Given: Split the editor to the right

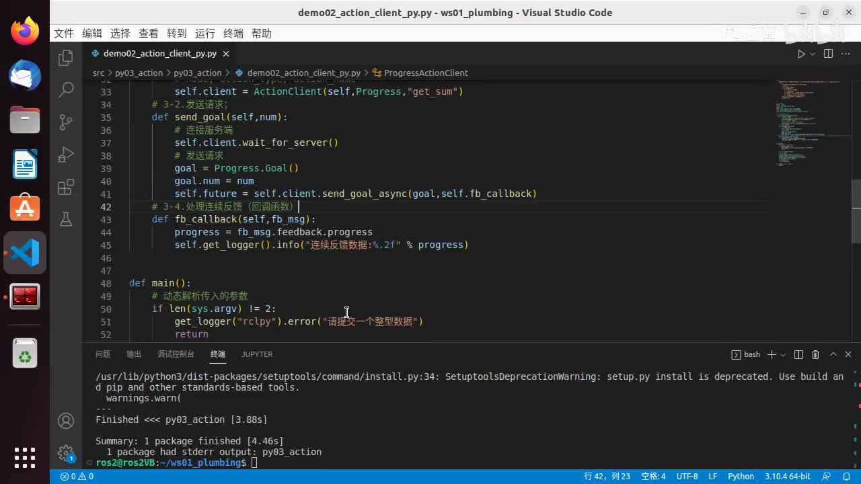Looking at the screenshot, I should click(x=828, y=54).
